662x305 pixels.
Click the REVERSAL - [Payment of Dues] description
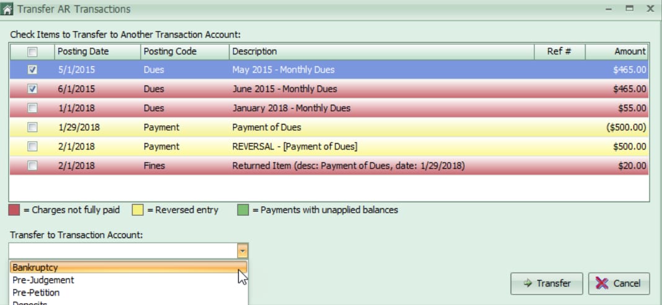point(295,146)
